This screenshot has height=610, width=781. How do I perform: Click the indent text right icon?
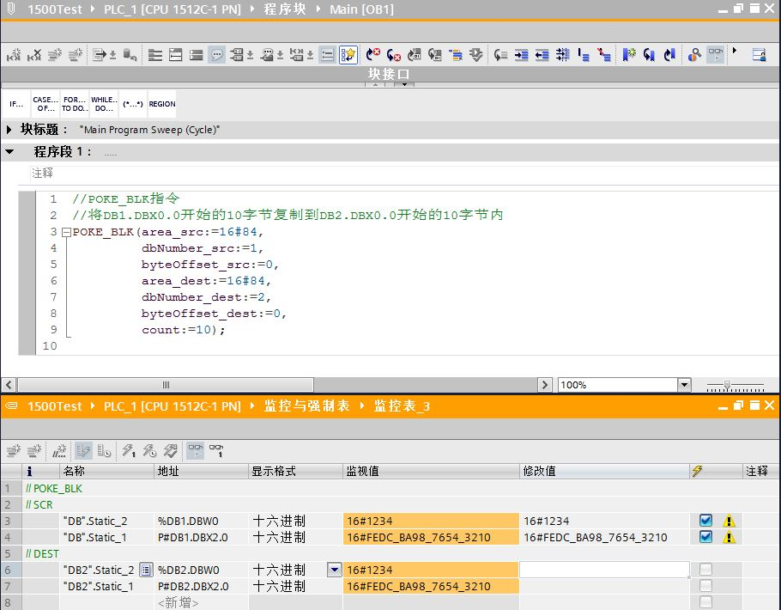click(522, 54)
